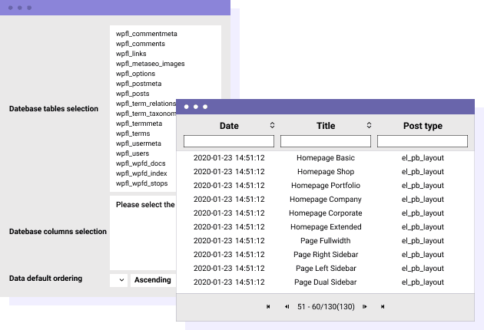Select wpfl_users table from list
Viewport: 484px width, 330px height.
[x=134, y=153]
